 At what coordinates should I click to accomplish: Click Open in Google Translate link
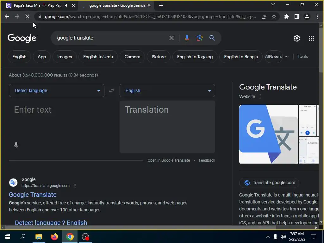(x=169, y=160)
